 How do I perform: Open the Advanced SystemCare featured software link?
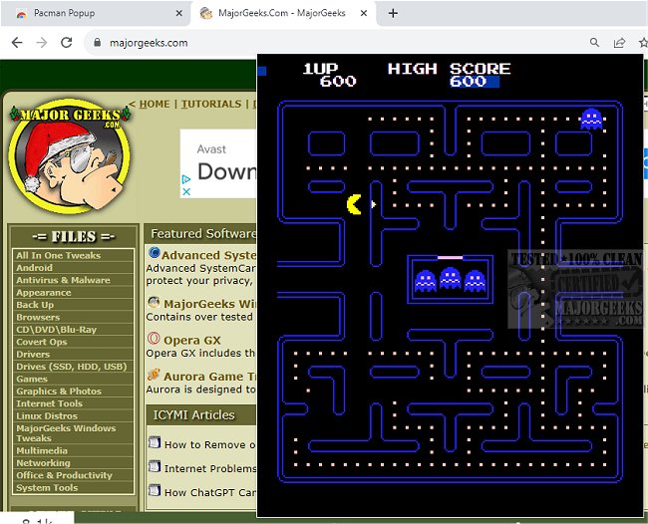[x=208, y=255]
